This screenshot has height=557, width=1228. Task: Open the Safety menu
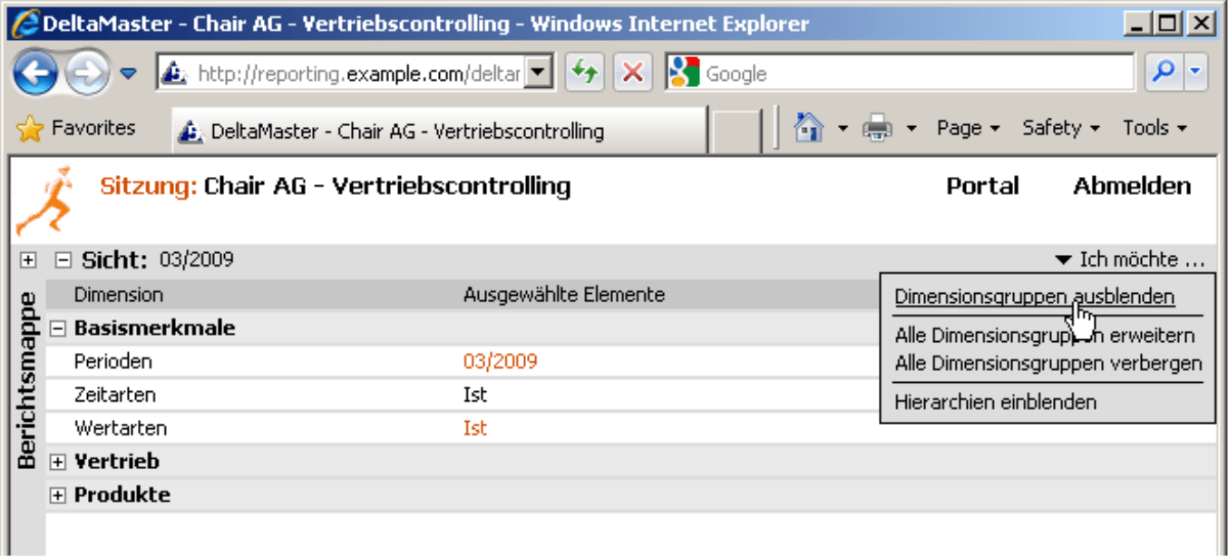[1061, 129]
